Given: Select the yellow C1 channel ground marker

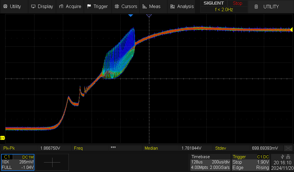Looking at the screenshot, I should point(3,138).
